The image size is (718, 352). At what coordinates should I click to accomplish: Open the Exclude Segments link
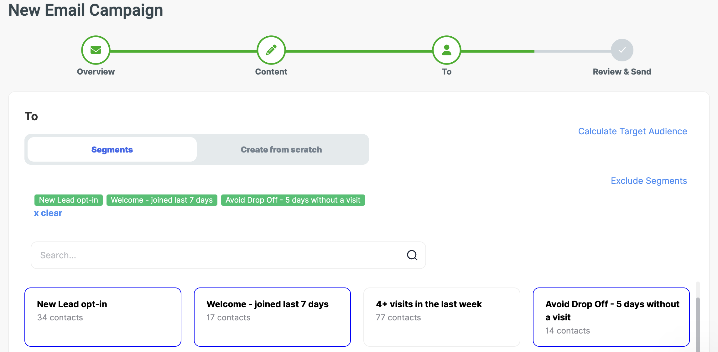click(x=649, y=181)
